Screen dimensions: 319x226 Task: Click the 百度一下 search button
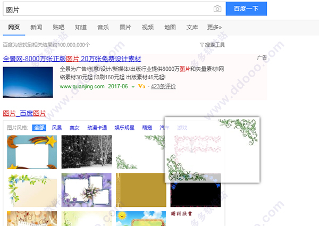(x=246, y=9)
